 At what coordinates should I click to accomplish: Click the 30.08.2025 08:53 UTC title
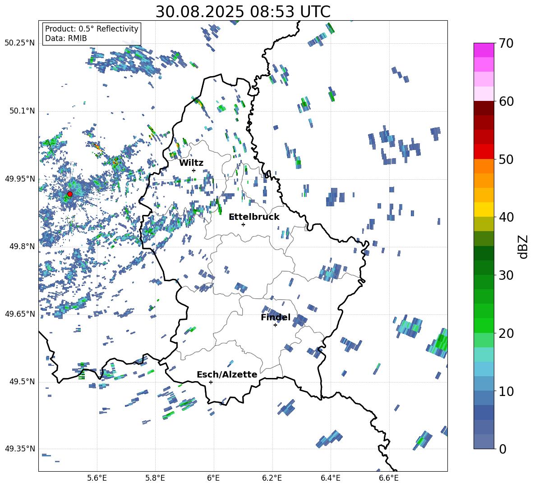pos(243,12)
